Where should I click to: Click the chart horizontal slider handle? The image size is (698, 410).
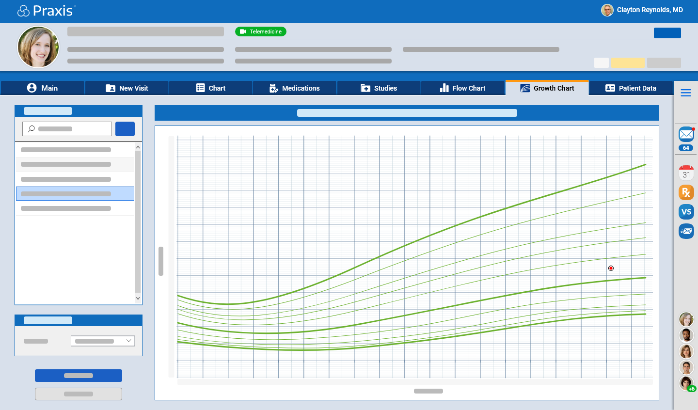(x=428, y=391)
